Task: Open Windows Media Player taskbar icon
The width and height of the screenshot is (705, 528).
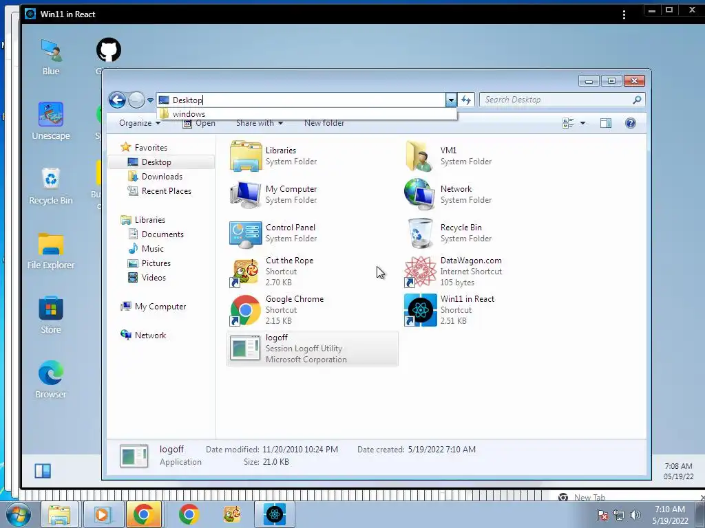Action: 102,514
